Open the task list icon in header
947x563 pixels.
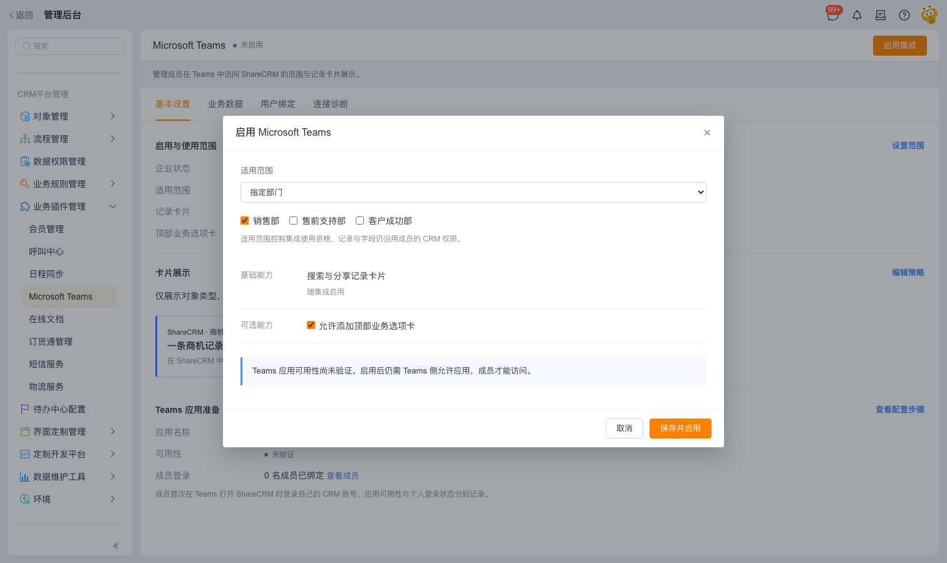pyautogui.click(x=881, y=15)
